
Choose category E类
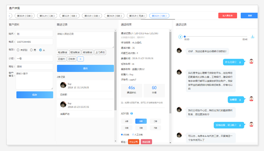pyautogui.click(x=141, y=128)
